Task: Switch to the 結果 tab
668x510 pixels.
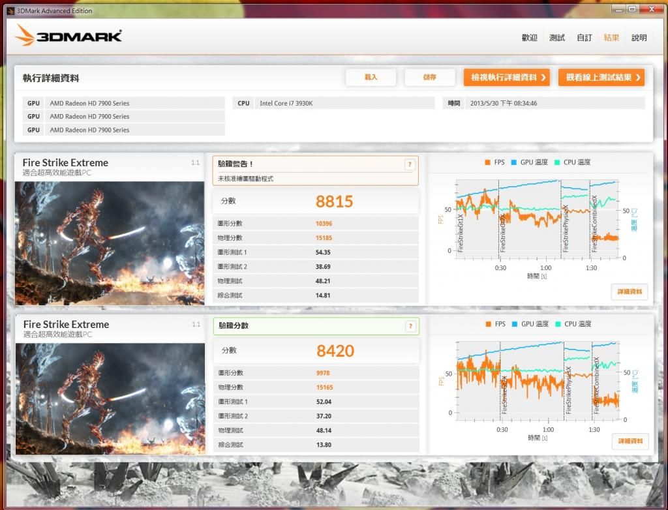Action: click(611, 37)
